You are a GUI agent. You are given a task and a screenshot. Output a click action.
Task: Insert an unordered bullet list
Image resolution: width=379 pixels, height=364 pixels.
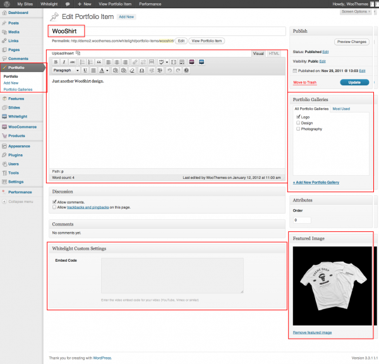[x=82, y=62]
